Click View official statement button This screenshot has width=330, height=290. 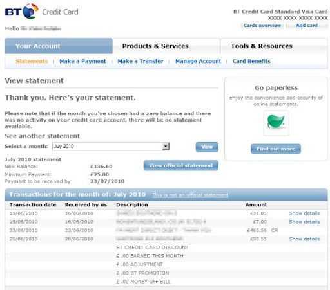point(181,165)
